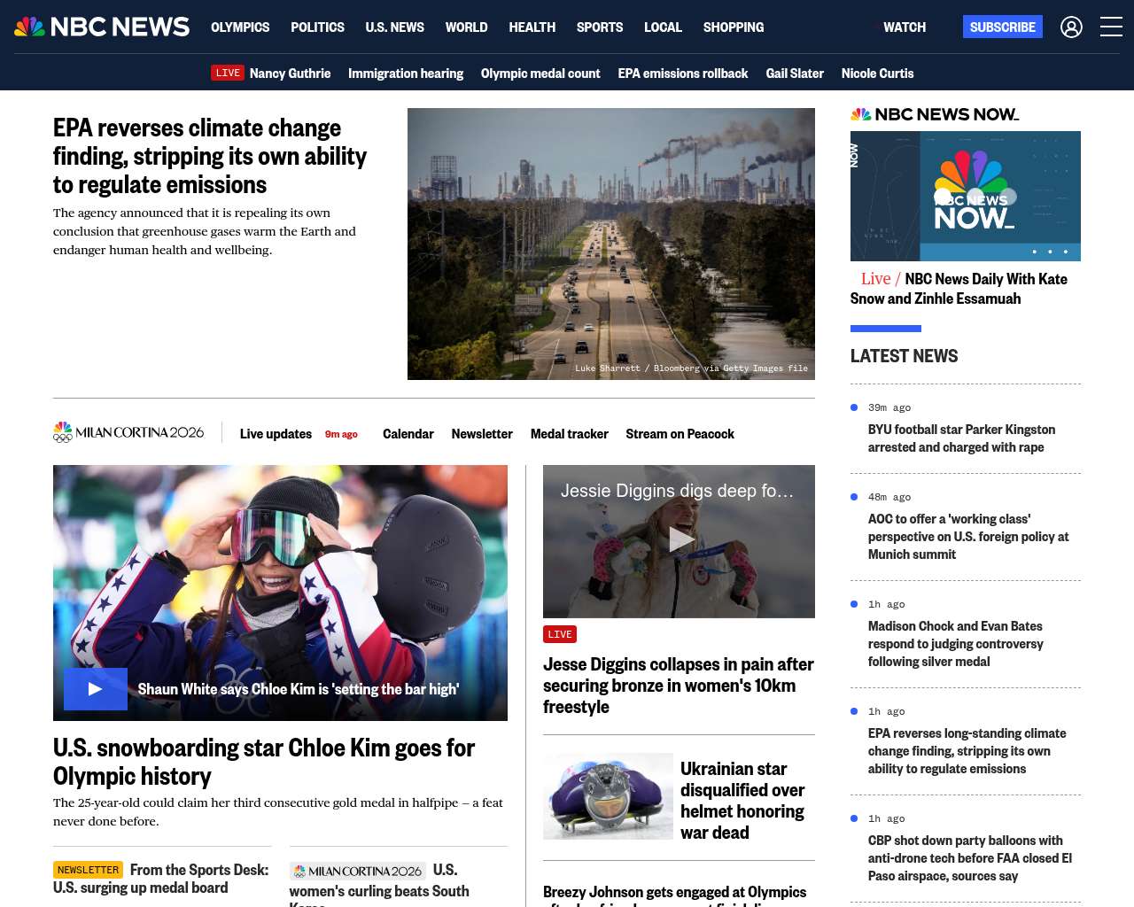Read BYU football star Parker Kingston story

click(961, 438)
